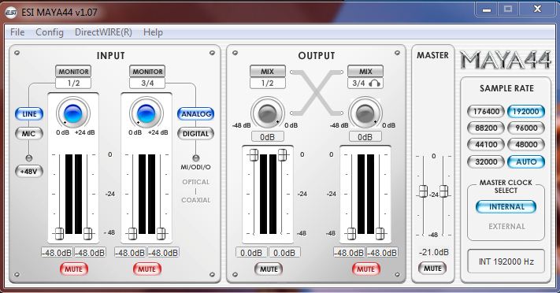The width and height of the screenshot is (560, 293).
Task: Click the blue gain knob for input 1/2
Action: coord(73,113)
